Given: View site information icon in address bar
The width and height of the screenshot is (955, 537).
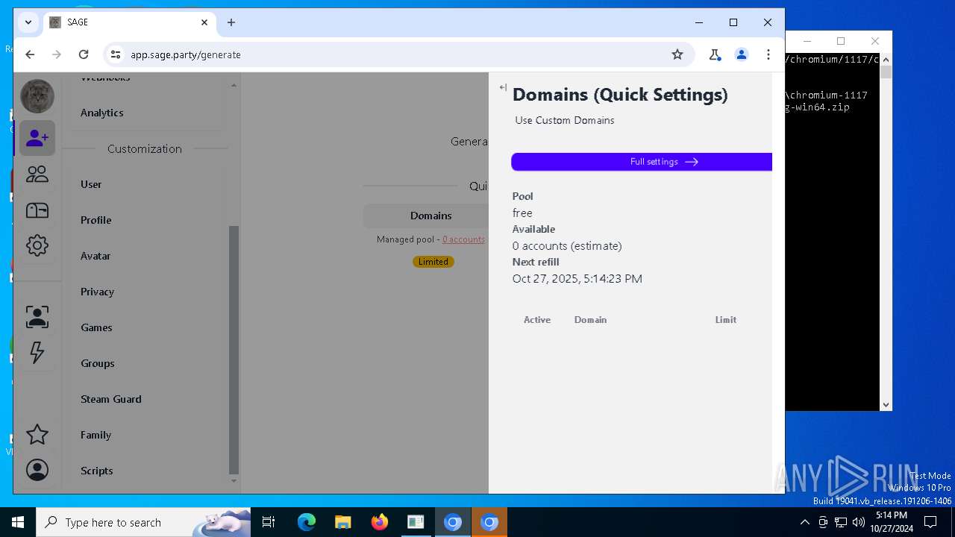Looking at the screenshot, I should (x=115, y=54).
